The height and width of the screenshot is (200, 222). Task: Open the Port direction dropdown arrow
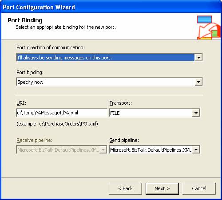[x=198, y=58]
